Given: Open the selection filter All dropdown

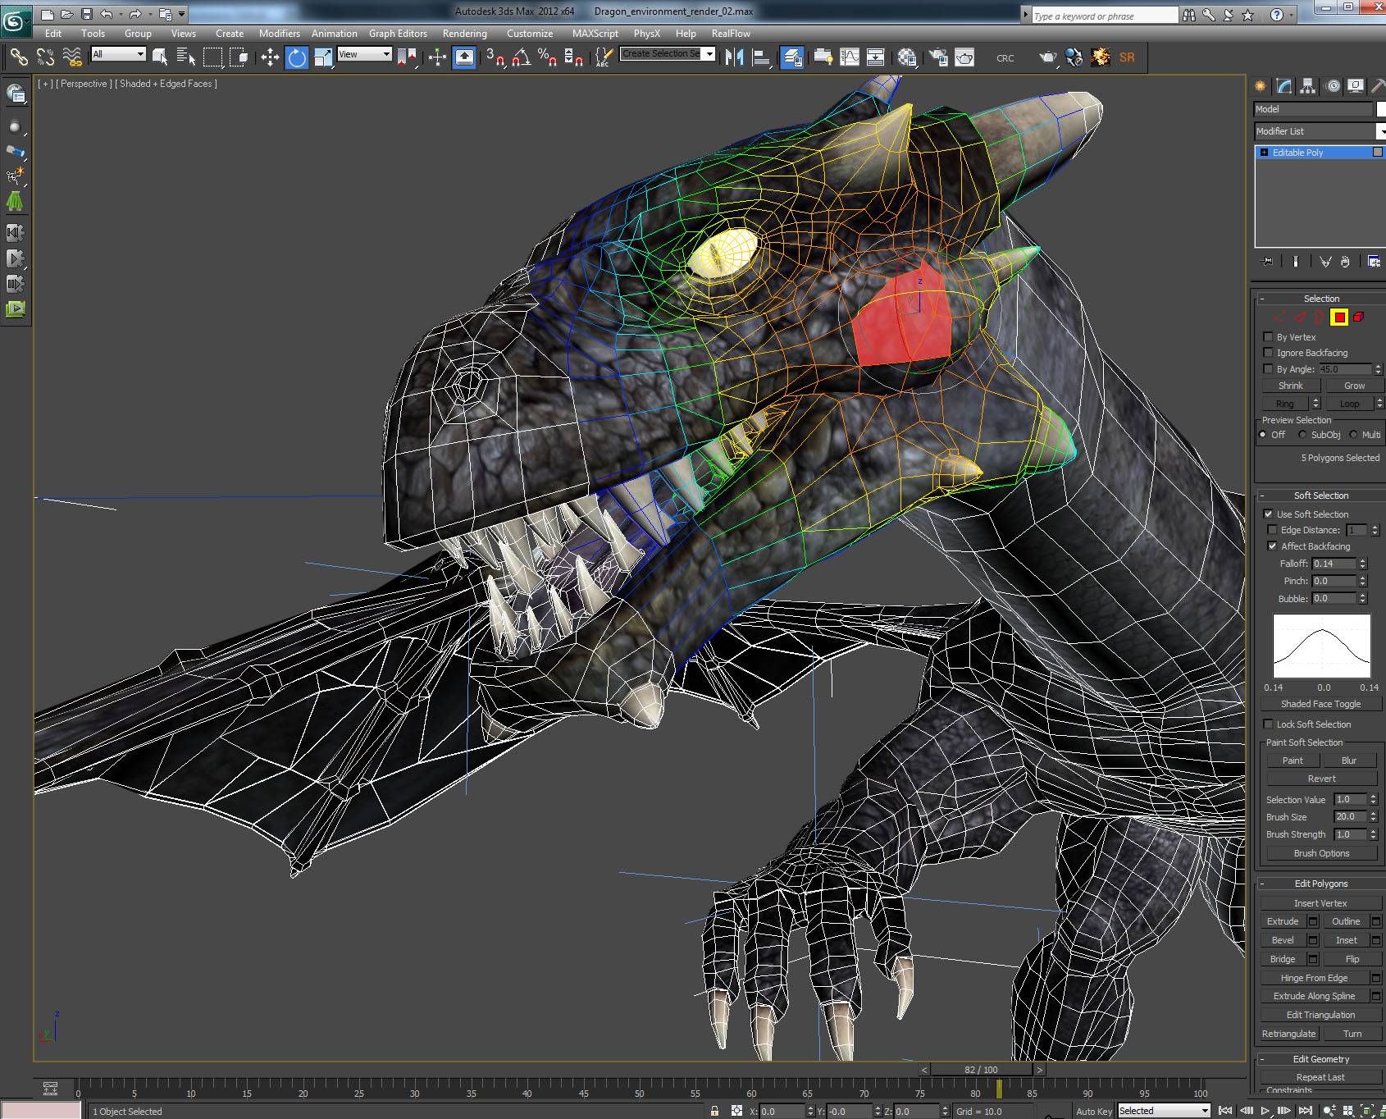Looking at the screenshot, I should point(118,54).
